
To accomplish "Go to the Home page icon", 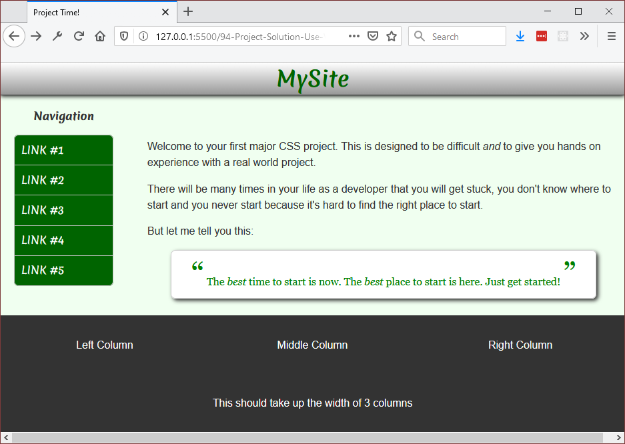I will point(100,37).
